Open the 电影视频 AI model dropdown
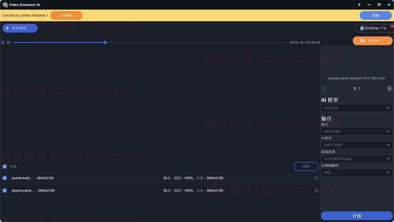Viewport: 394px width, 222px height. (356, 108)
